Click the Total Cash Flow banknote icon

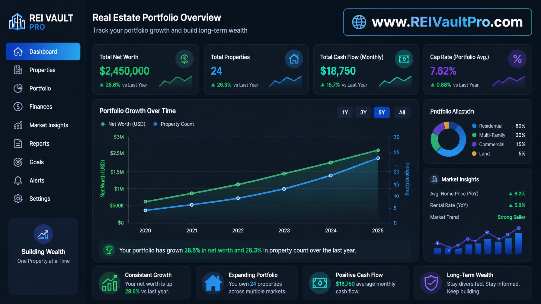pyautogui.click(x=404, y=59)
